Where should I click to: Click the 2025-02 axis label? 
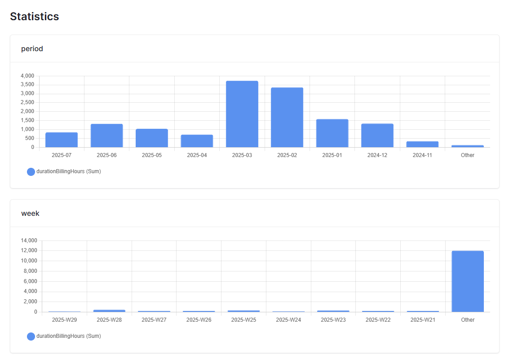coord(287,155)
